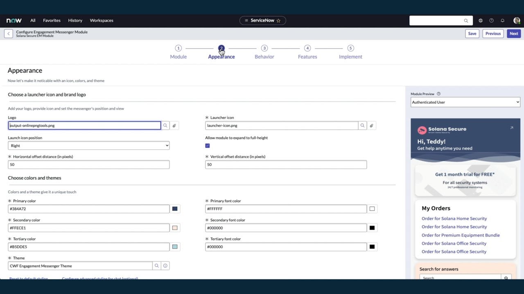Click the Previous button

[x=493, y=33]
